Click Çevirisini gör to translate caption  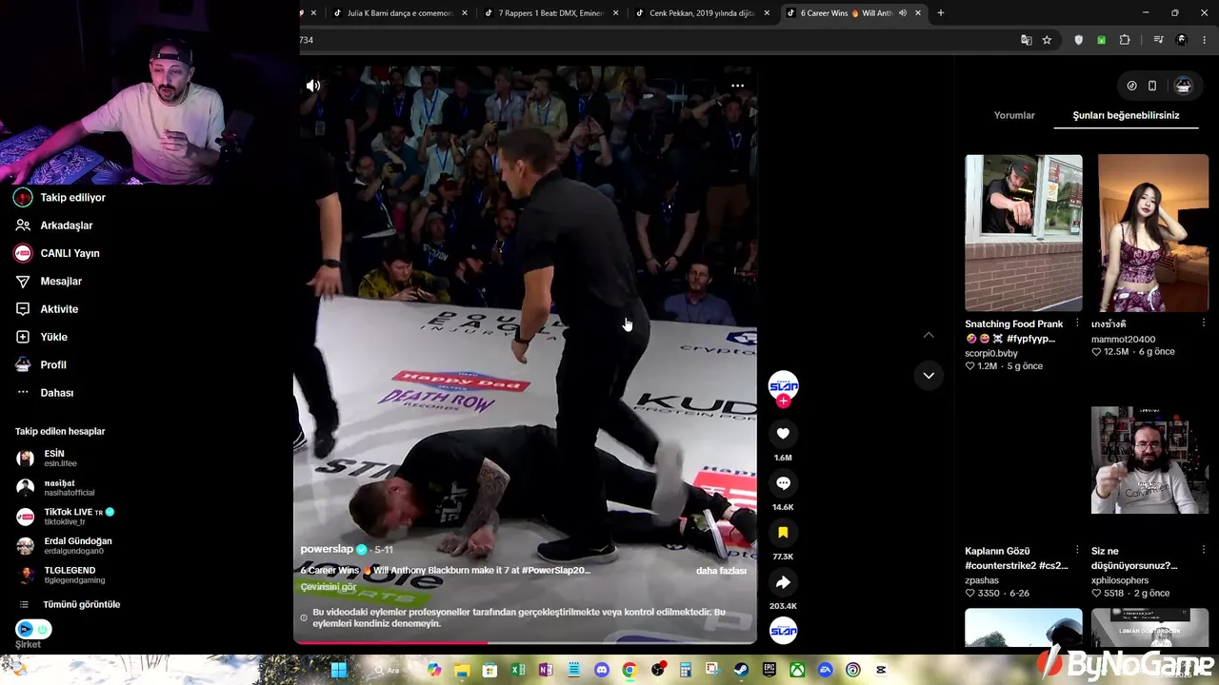[x=329, y=587]
